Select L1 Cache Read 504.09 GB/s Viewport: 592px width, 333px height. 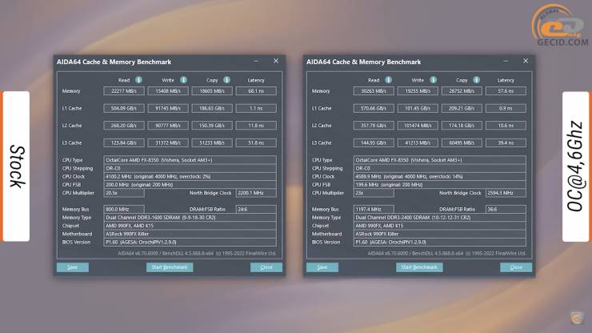pos(124,109)
